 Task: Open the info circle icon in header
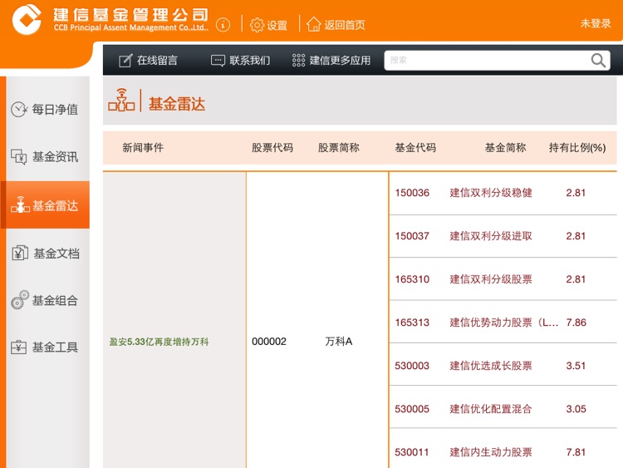223,25
